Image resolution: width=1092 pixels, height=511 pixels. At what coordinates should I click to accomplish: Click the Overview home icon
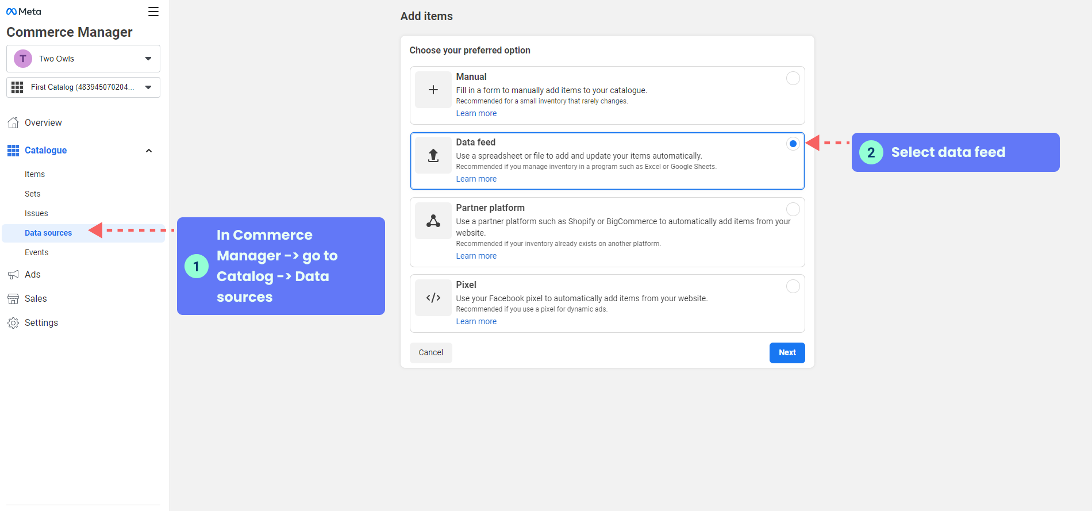tap(13, 122)
